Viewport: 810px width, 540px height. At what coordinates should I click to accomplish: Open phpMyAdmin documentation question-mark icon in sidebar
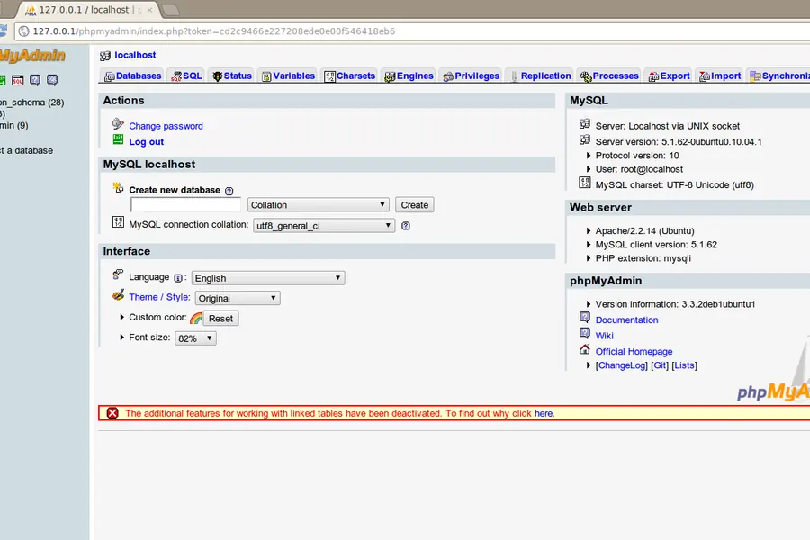(x=34, y=80)
